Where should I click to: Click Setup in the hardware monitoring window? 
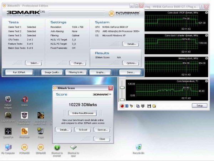point(199,106)
